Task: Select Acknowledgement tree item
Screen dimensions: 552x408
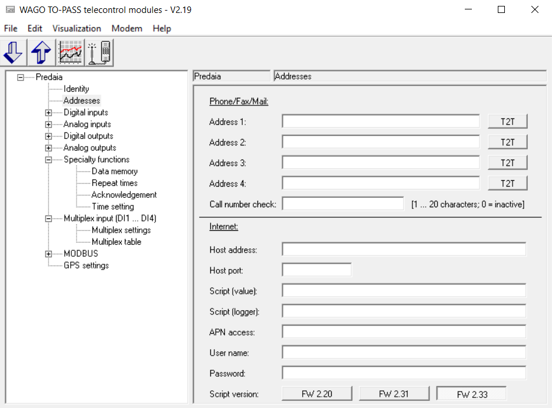Action: [124, 195]
